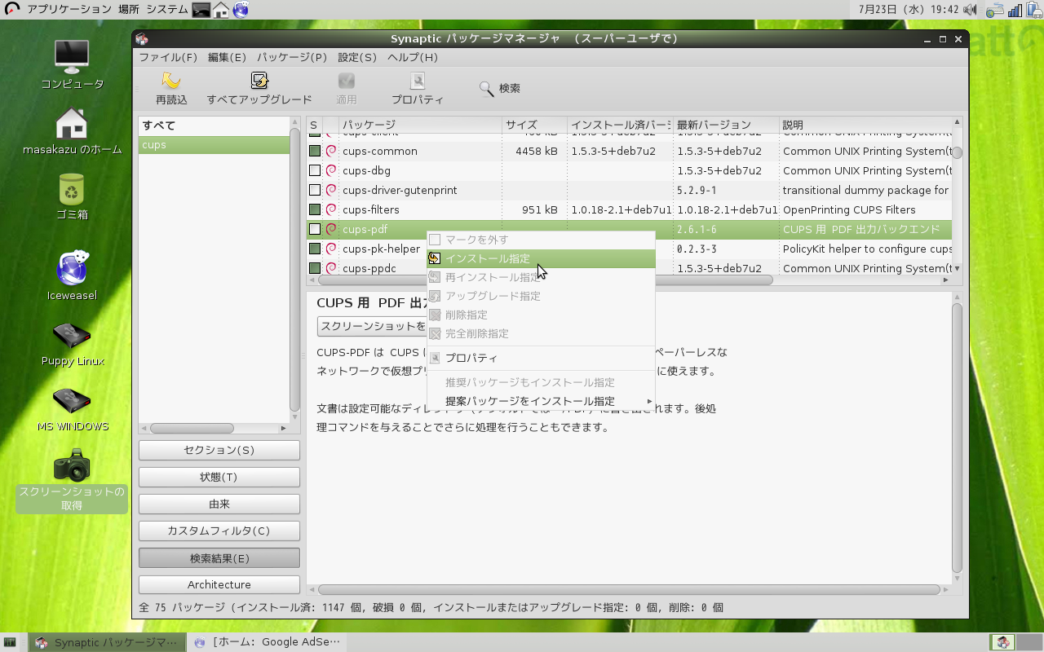
Task: Open the Edit (編集) menu
Action: (x=227, y=57)
